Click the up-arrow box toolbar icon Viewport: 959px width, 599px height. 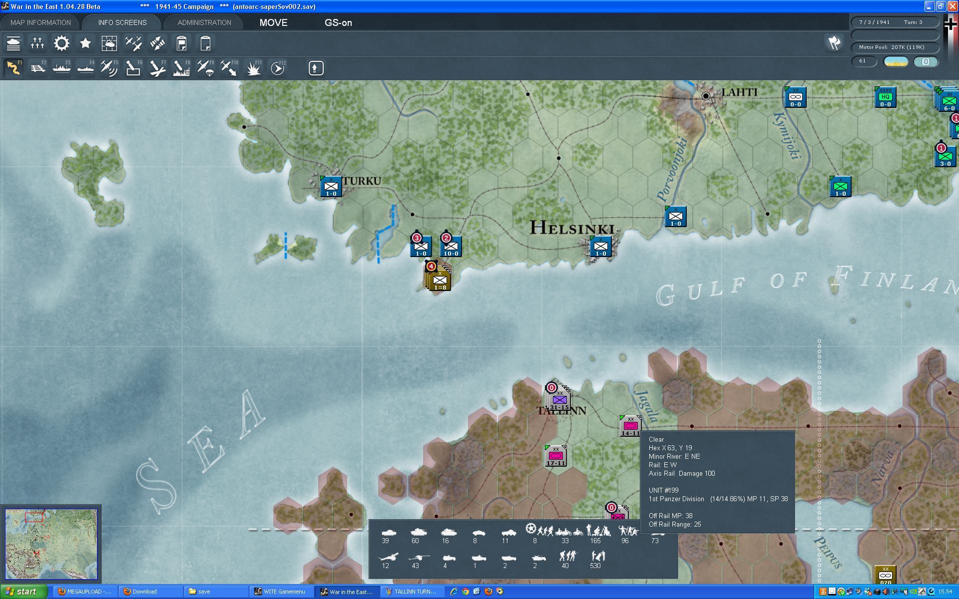click(316, 68)
